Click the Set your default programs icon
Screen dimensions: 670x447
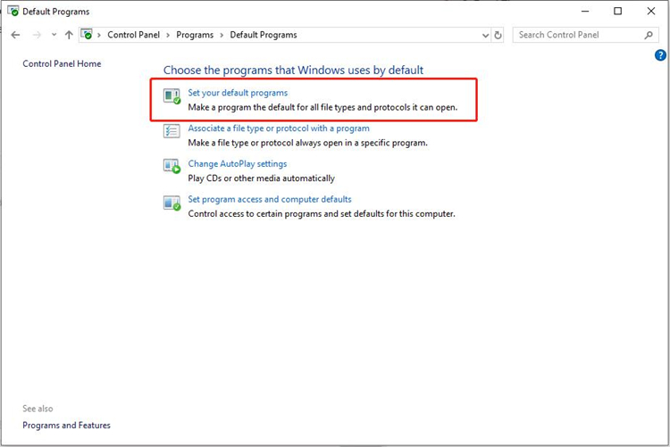pos(172,98)
